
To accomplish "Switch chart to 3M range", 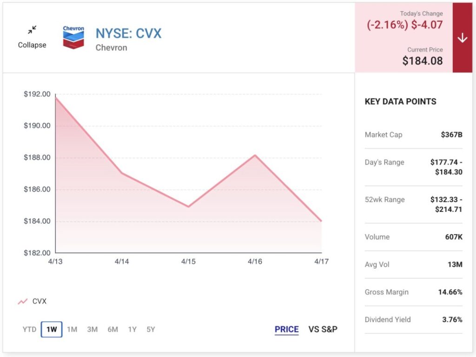I will click(92, 330).
